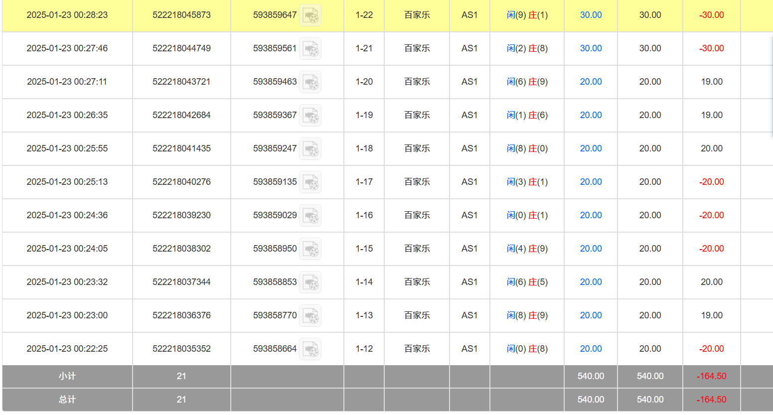Open blue 20.00 bet amount for round 1-20
Screen dimensions: 773x415
[x=591, y=82]
